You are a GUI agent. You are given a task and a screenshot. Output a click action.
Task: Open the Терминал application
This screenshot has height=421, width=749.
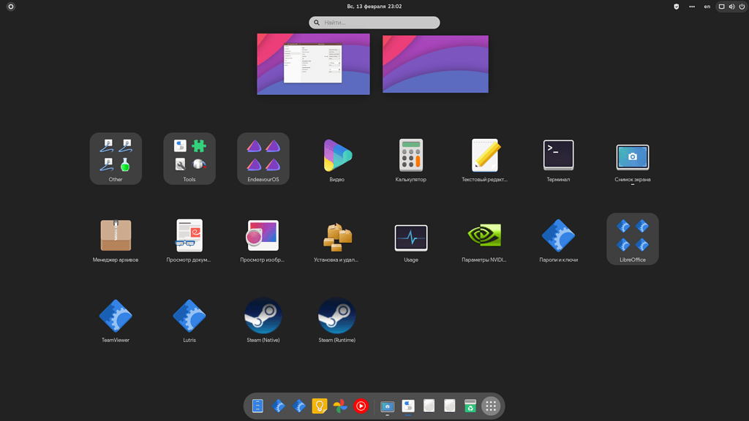(x=558, y=155)
